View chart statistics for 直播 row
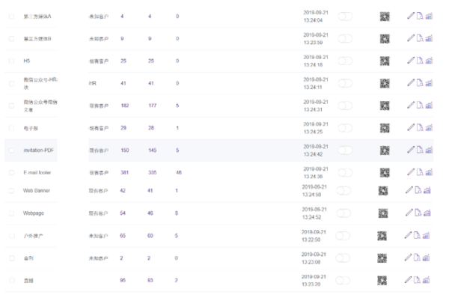449x295 pixels. click(x=426, y=280)
